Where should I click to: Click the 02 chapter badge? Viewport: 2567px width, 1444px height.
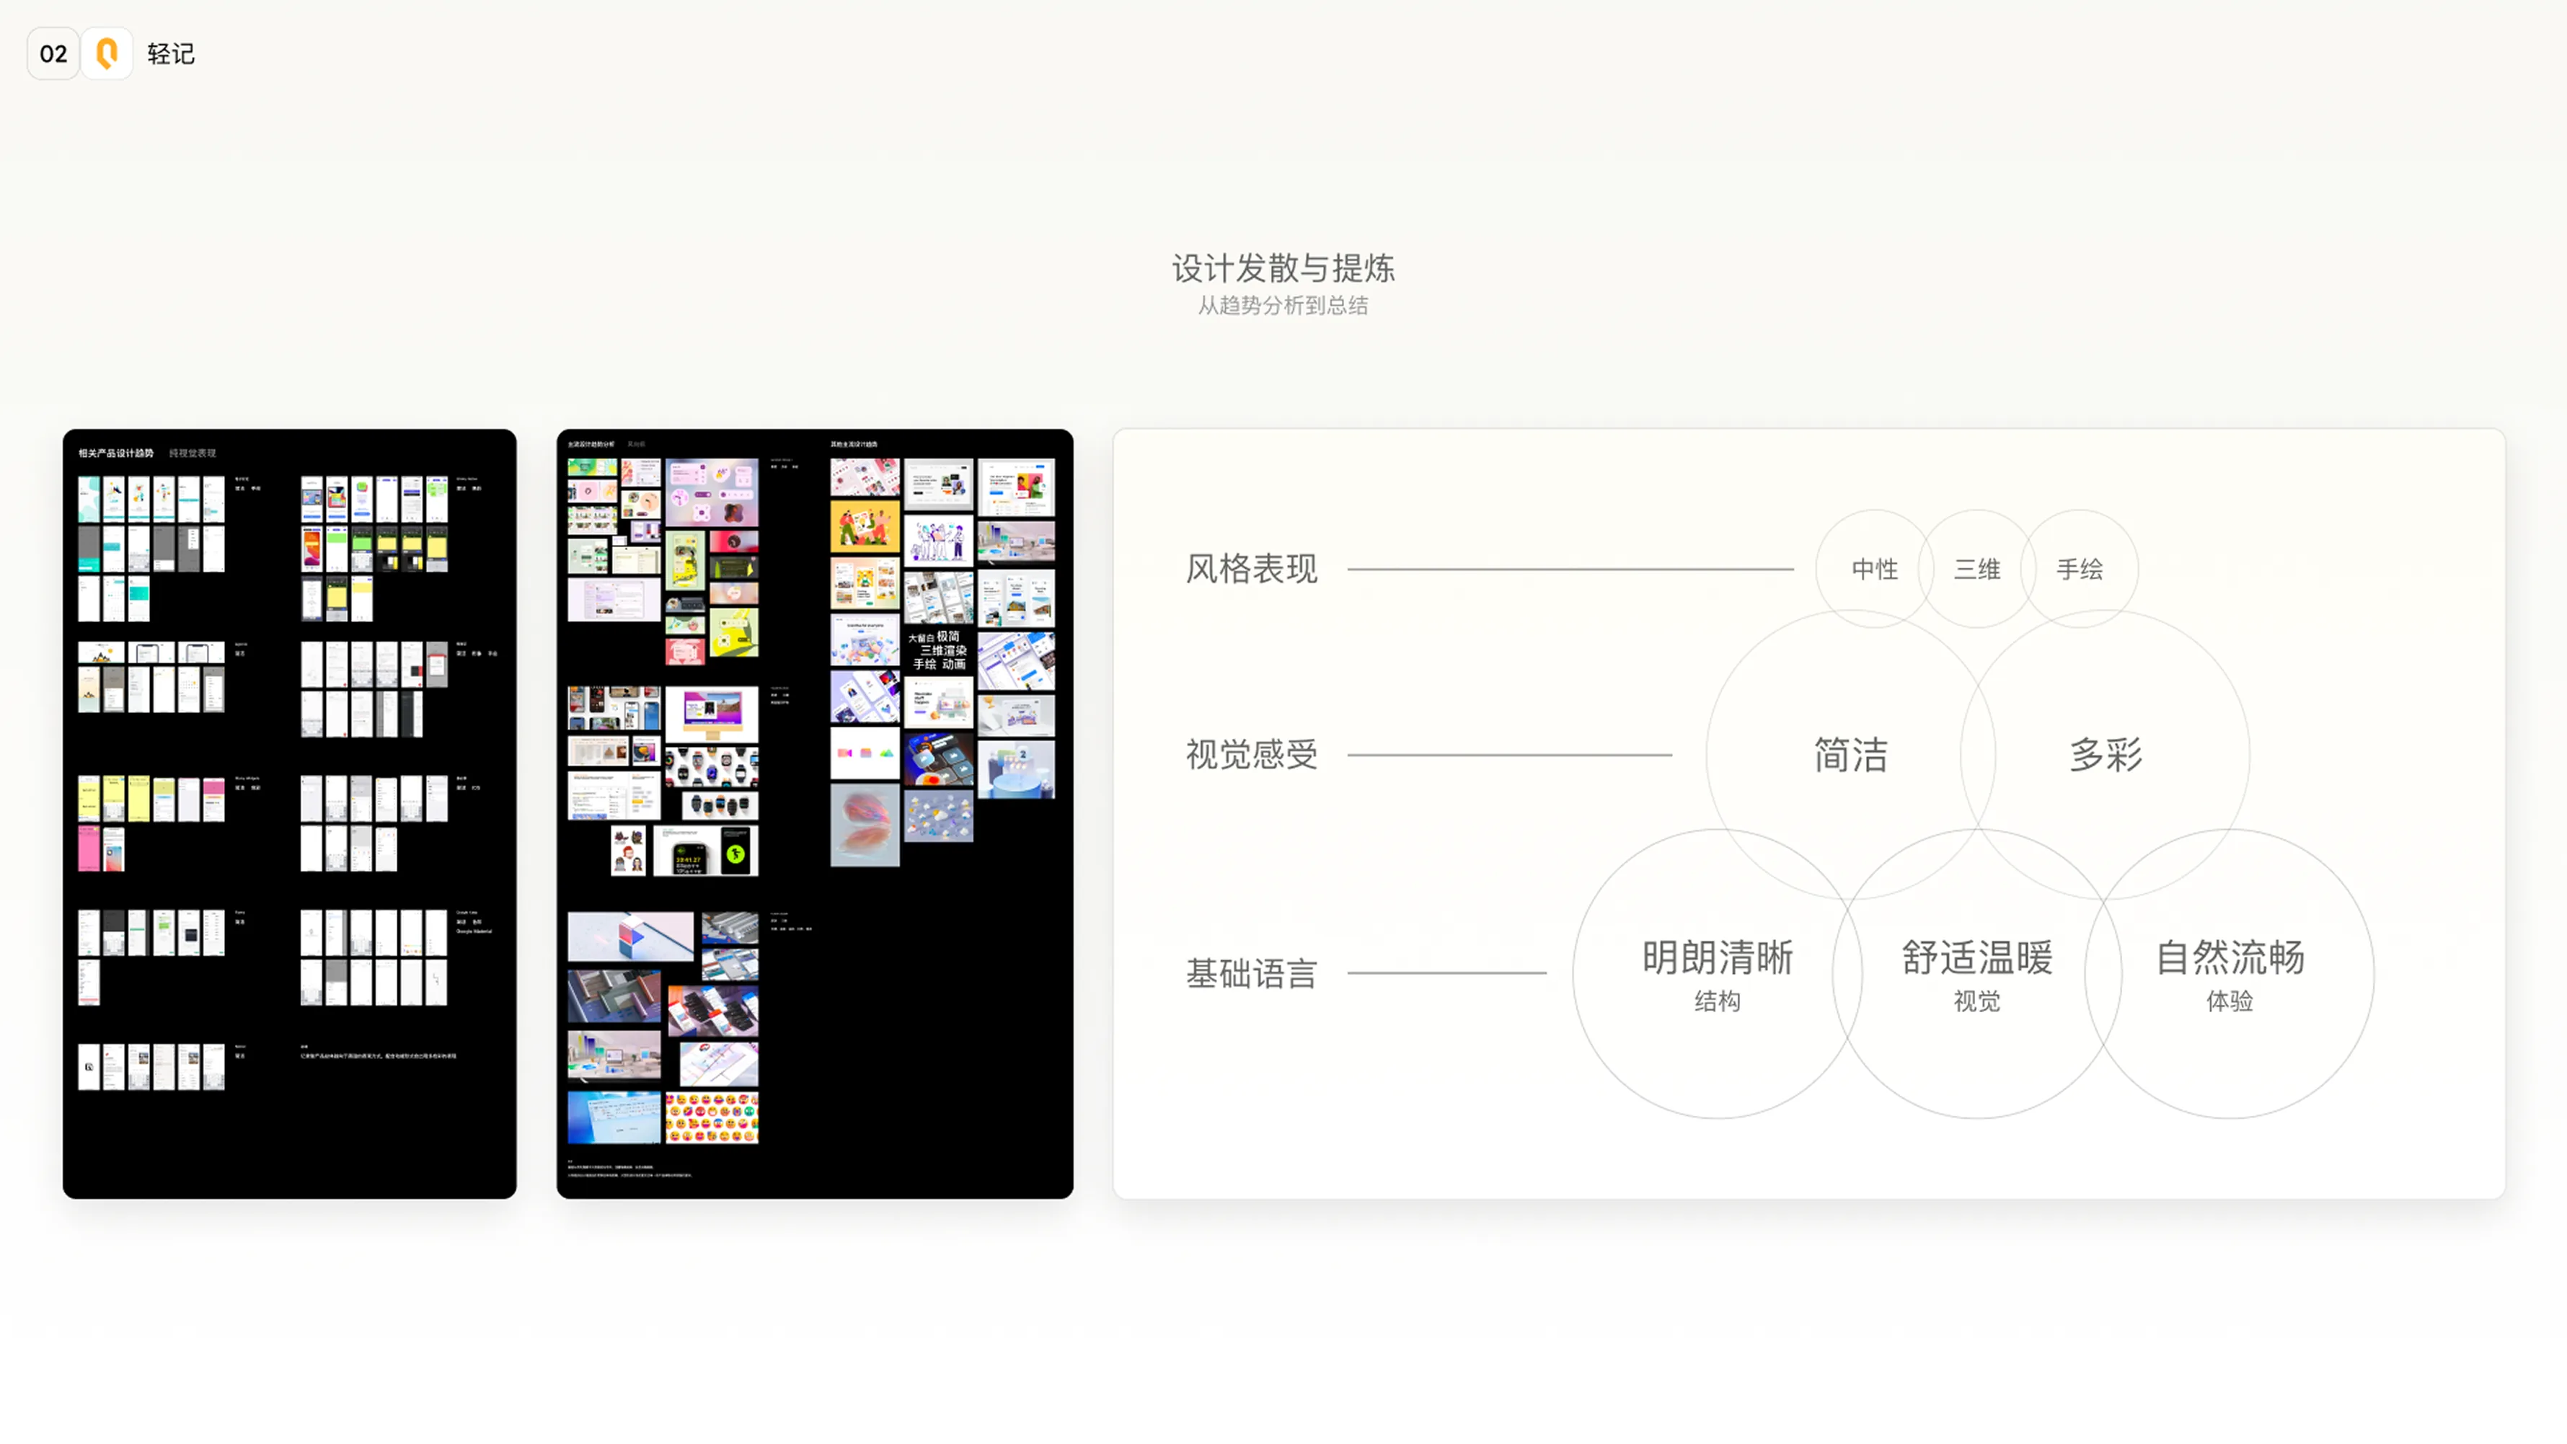coord(53,53)
